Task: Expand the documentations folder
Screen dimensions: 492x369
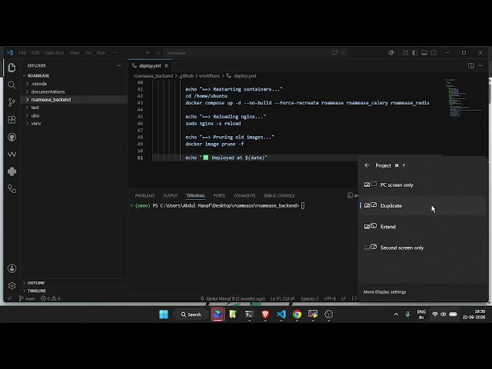Action: [74, 91]
